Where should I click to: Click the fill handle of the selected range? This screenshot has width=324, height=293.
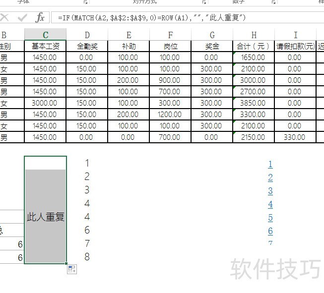tap(66, 263)
